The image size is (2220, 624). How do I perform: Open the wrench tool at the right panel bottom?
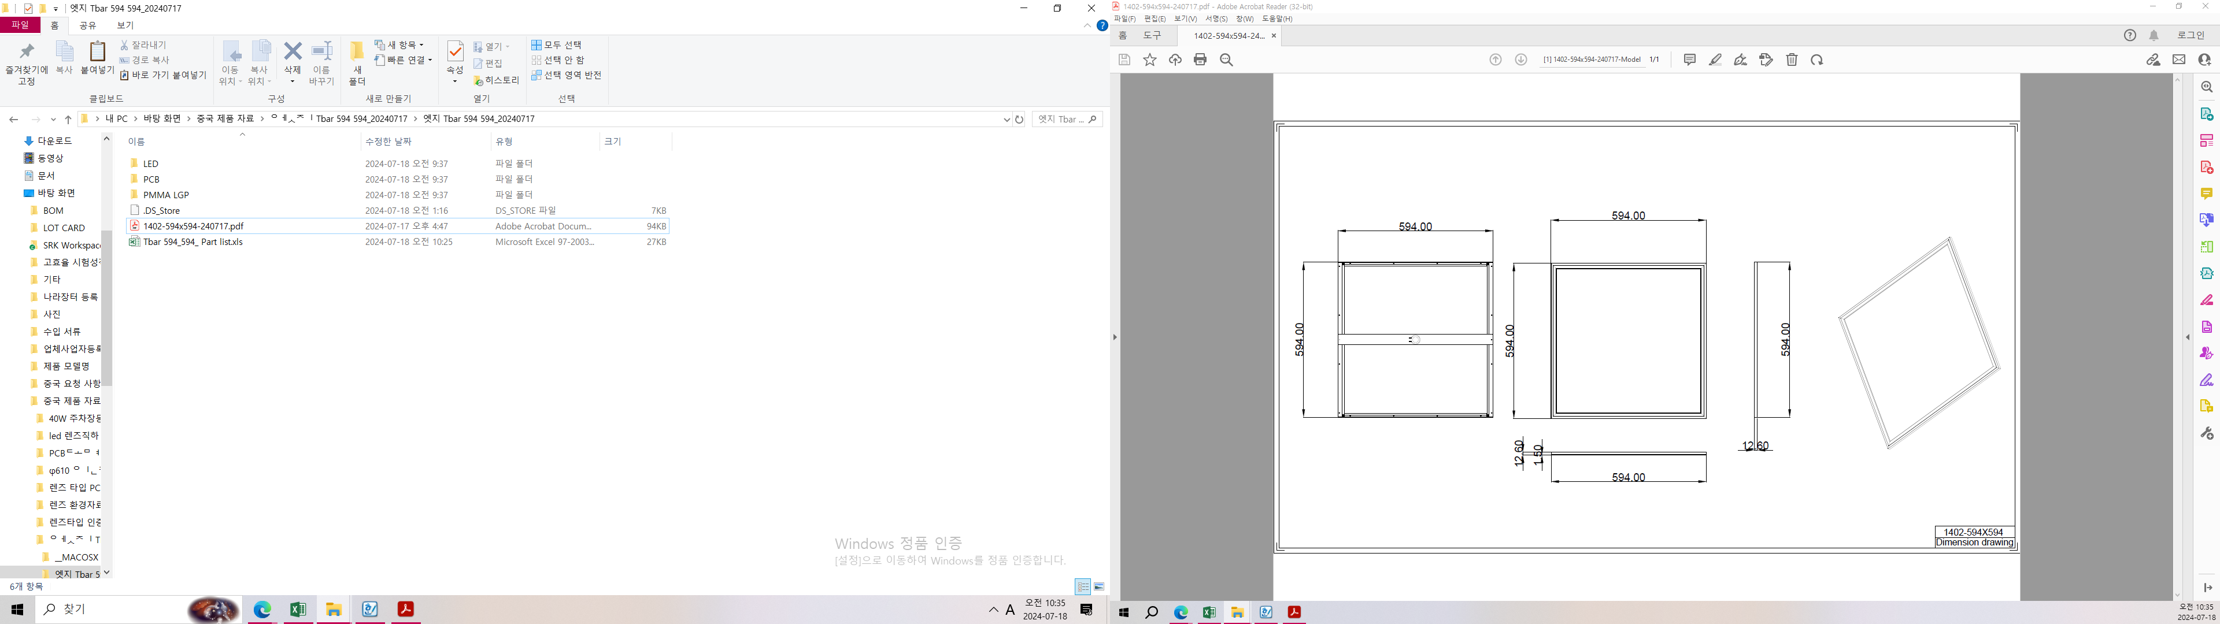click(x=2206, y=433)
